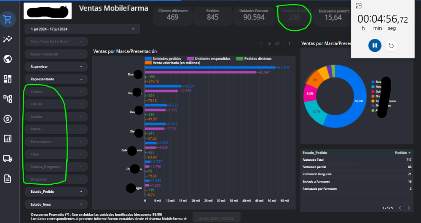Select the blue 56,3% donut segment

click(358, 101)
